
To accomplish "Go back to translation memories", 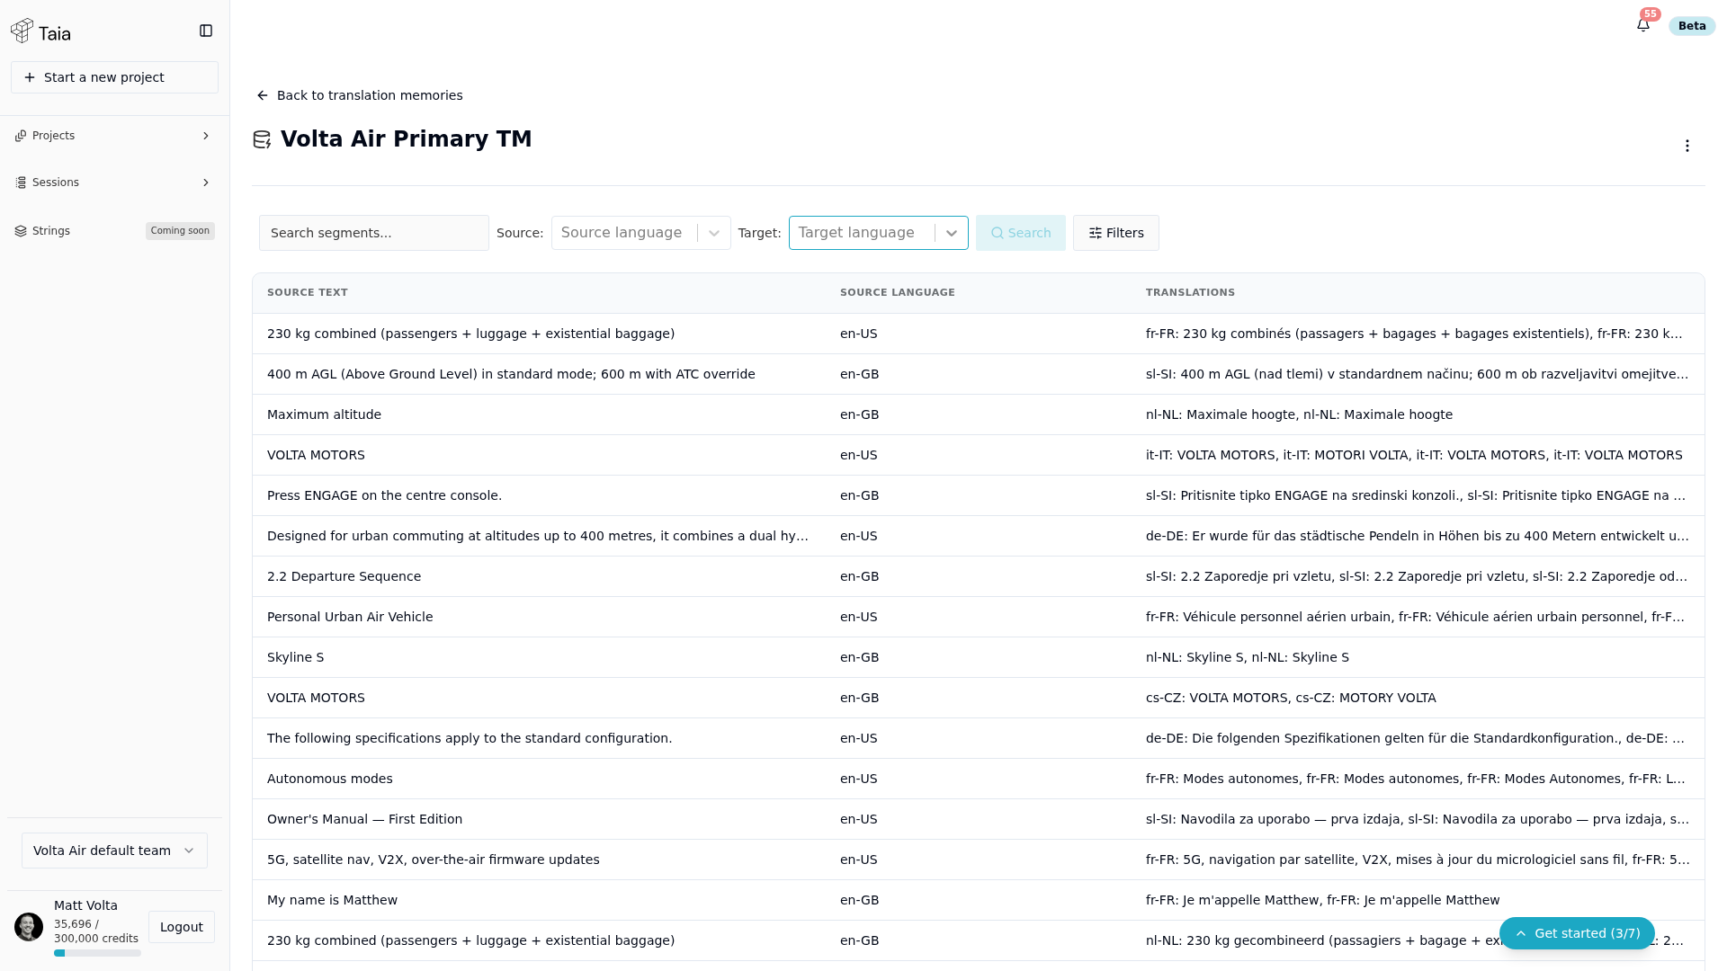I will pyautogui.click(x=360, y=95).
